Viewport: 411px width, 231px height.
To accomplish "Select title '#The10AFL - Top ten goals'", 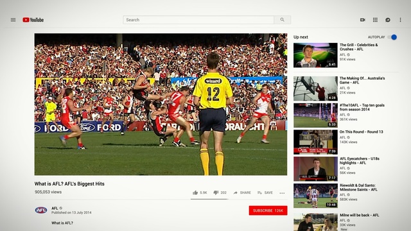I will [362, 107].
